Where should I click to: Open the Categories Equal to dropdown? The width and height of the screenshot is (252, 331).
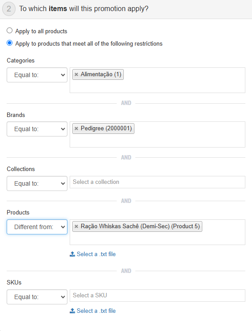click(x=37, y=75)
